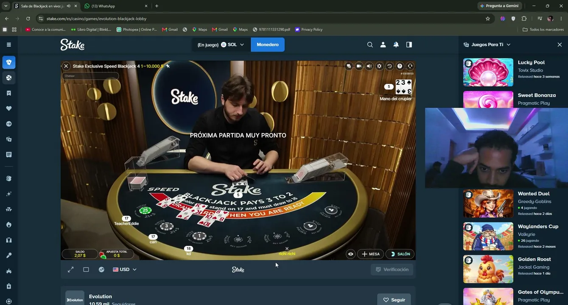Open the Wanted Duel game thumbnail
568x305 pixels.
pos(488,204)
